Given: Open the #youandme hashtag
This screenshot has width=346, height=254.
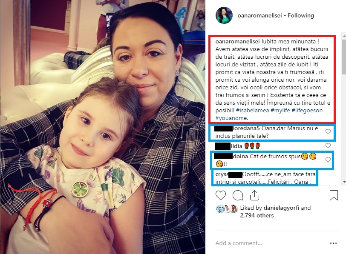Looking at the screenshot, I should pyautogui.click(x=231, y=118).
